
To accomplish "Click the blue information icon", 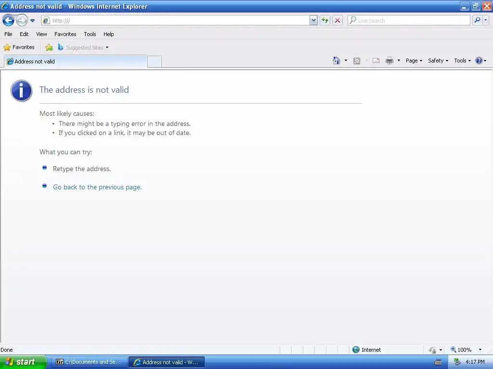I will tap(21, 91).
